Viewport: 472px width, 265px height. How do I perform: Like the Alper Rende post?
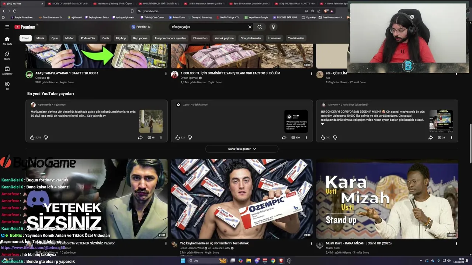32,138
